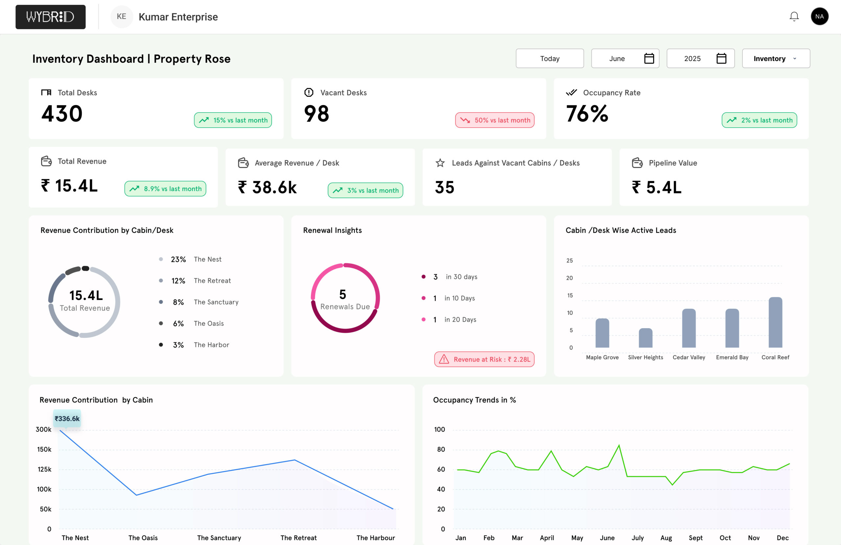
Task: Click the WYBRID logo
Action: tap(51, 17)
